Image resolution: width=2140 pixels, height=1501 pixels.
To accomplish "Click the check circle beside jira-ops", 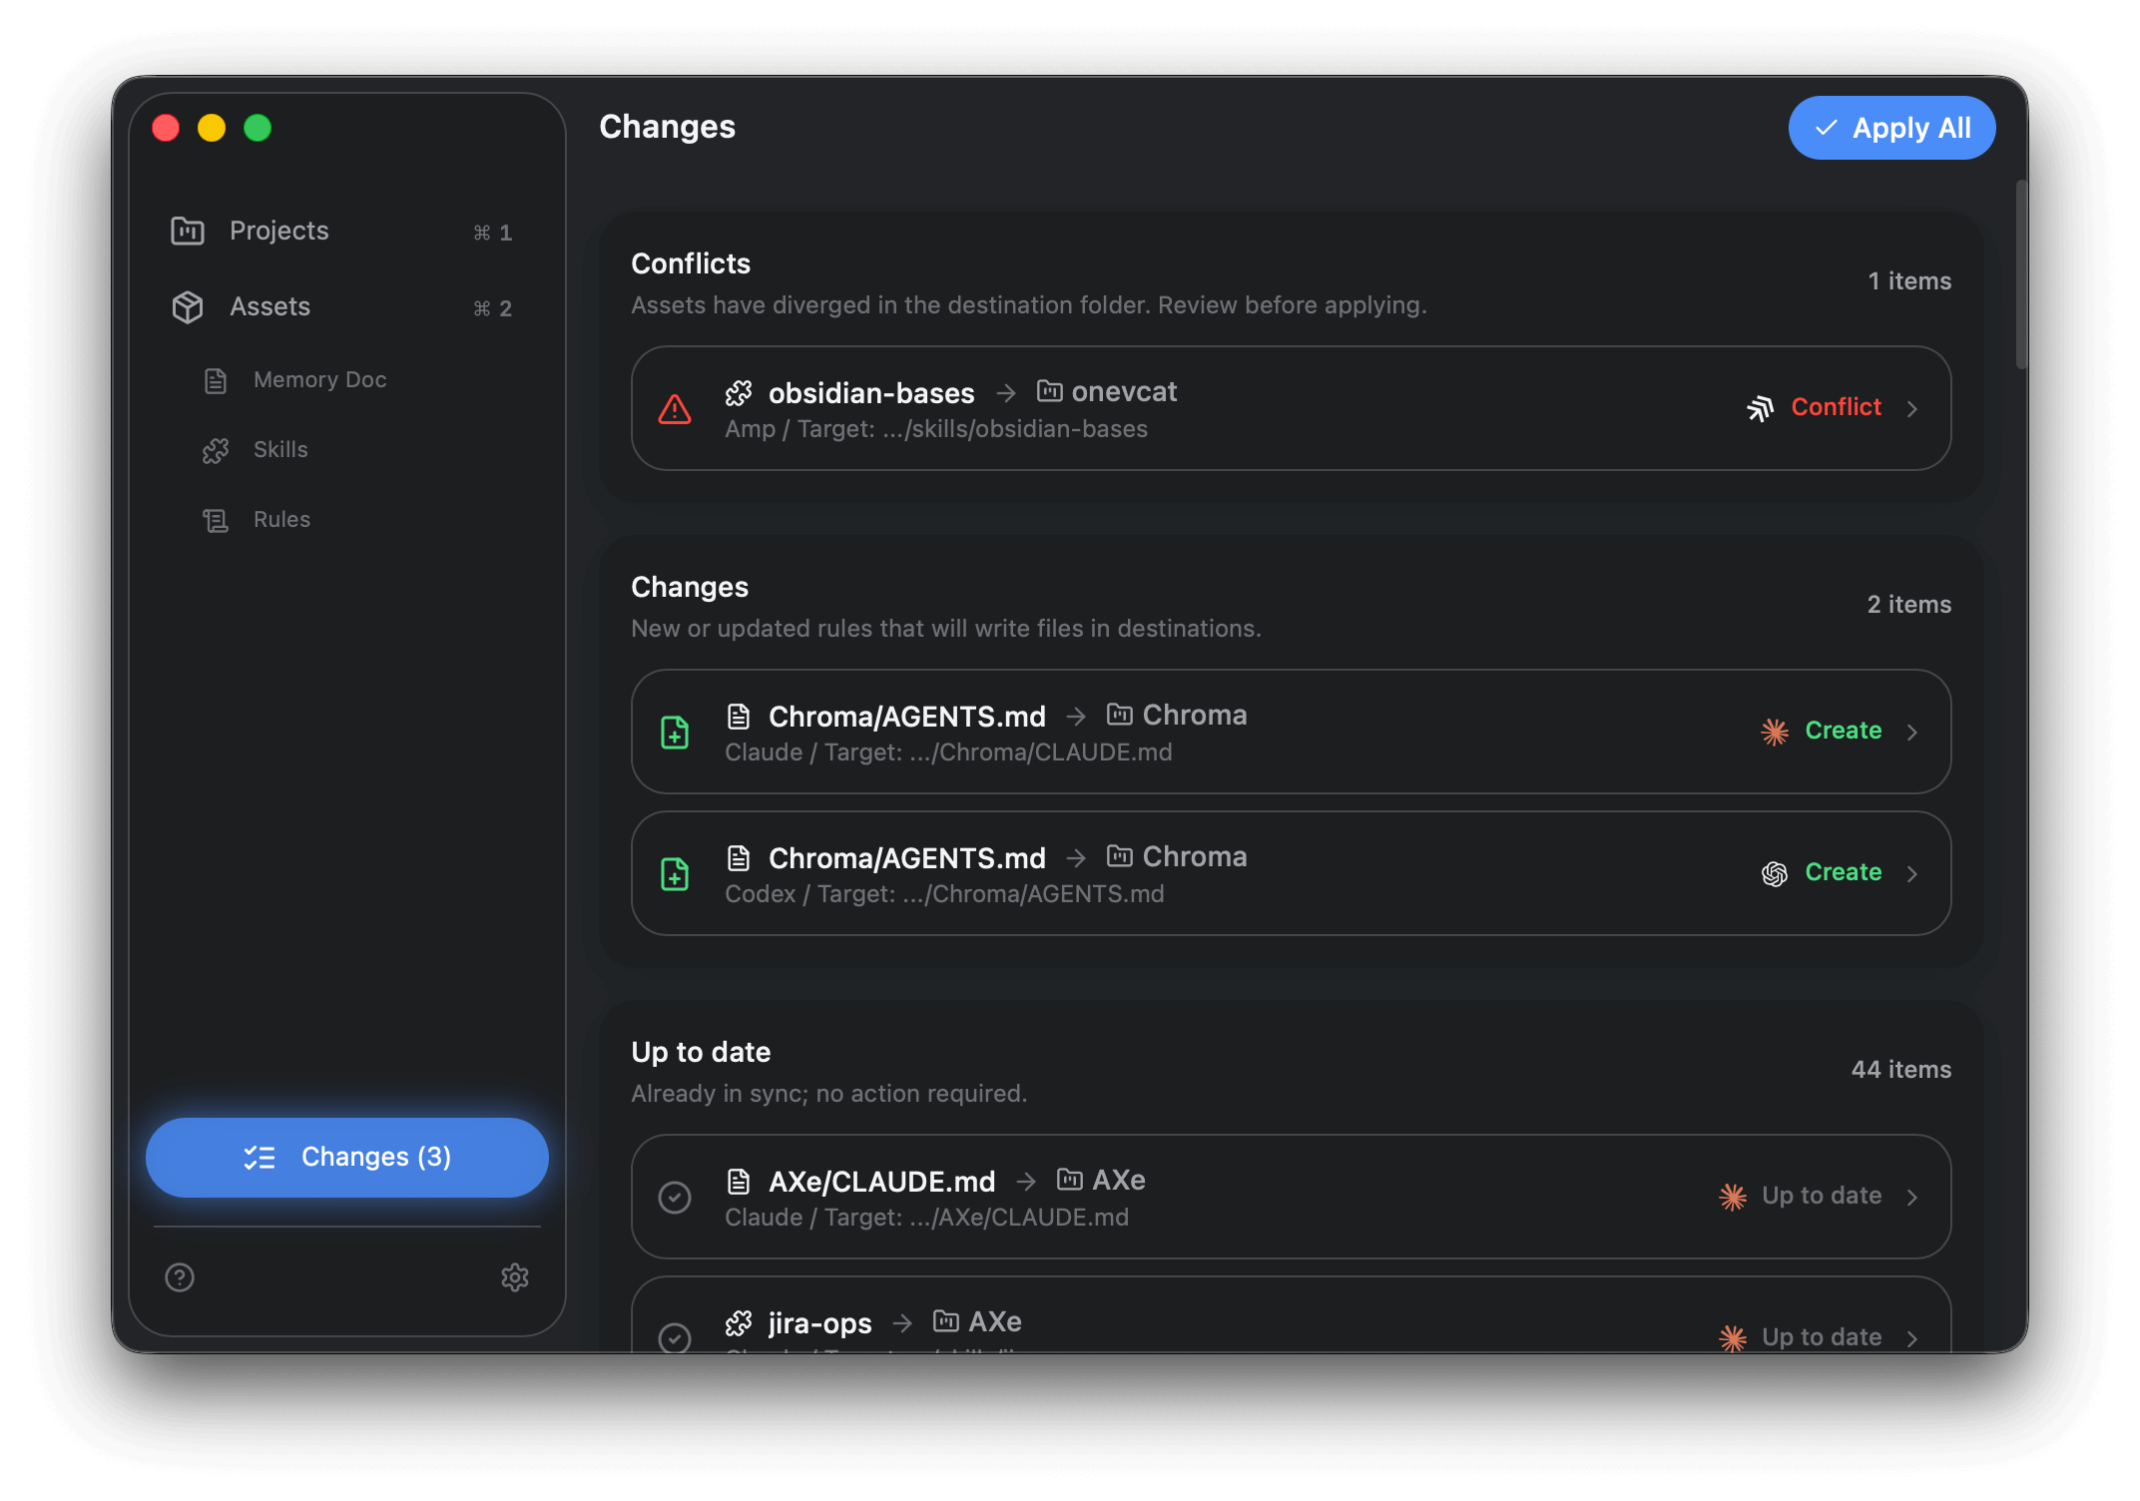I will tap(675, 1337).
